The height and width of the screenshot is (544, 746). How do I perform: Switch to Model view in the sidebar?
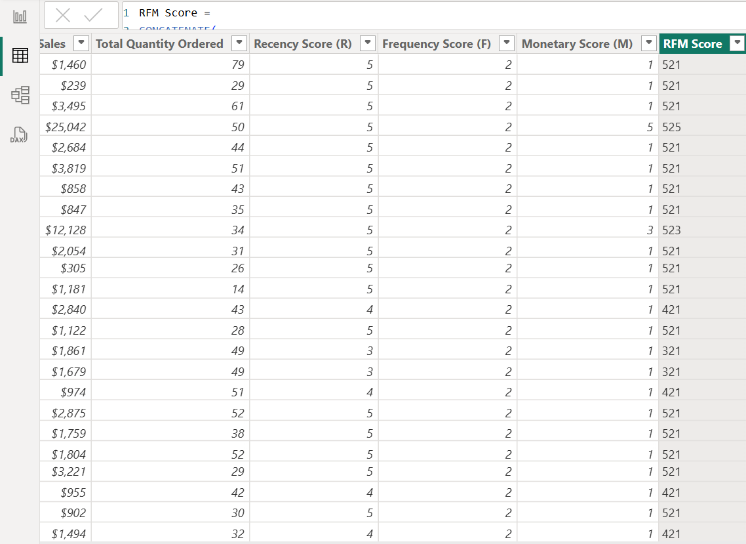coord(20,94)
